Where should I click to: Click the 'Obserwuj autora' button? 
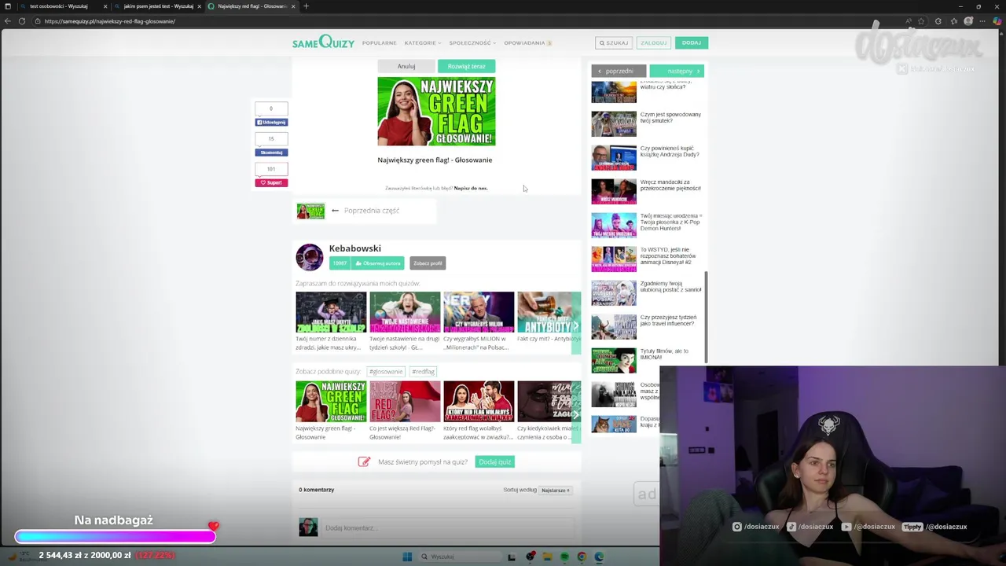(x=377, y=263)
